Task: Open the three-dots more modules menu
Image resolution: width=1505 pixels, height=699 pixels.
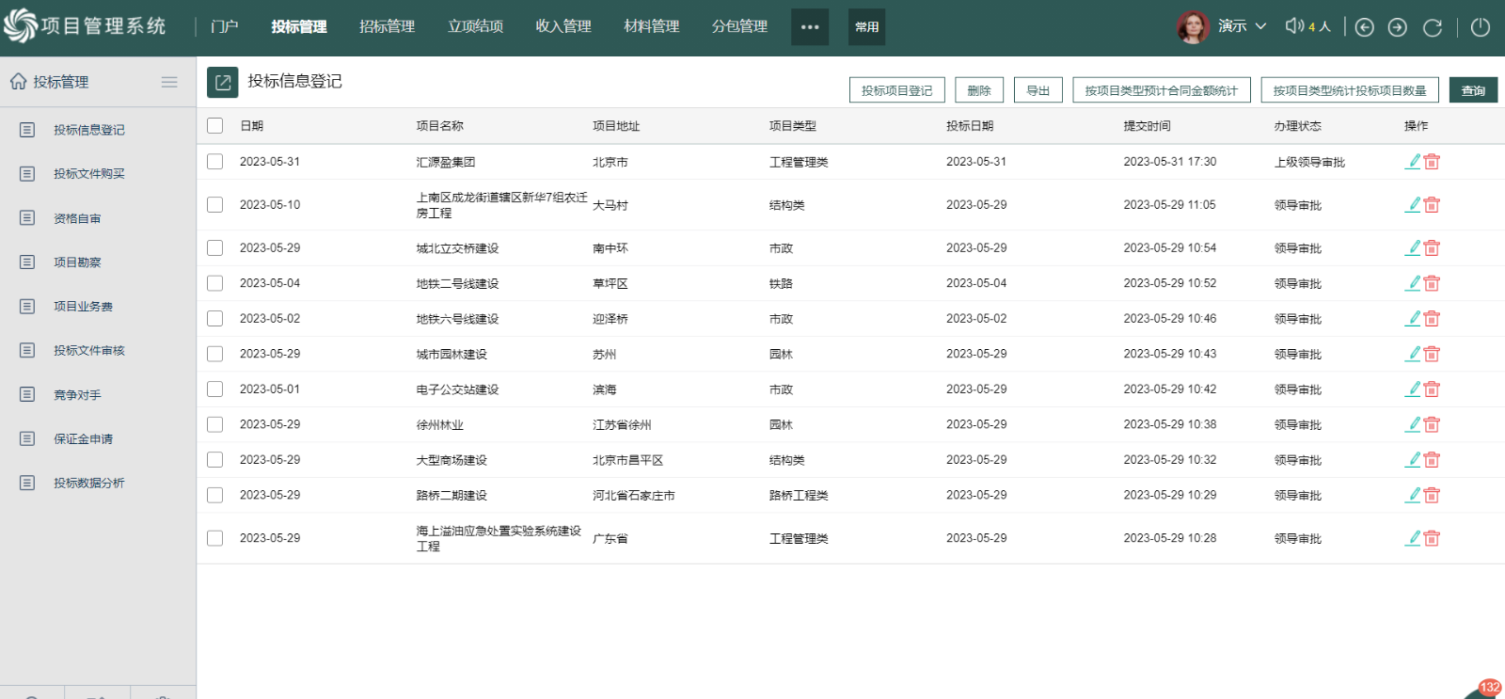Action: pyautogui.click(x=810, y=27)
